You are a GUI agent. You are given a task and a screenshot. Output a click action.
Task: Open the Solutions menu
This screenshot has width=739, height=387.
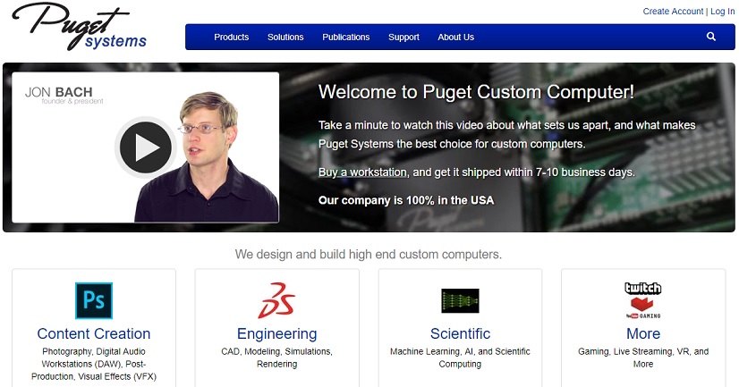pyautogui.click(x=285, y=38)
